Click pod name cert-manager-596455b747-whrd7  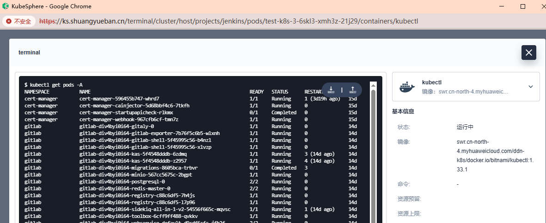coord(119,99)
